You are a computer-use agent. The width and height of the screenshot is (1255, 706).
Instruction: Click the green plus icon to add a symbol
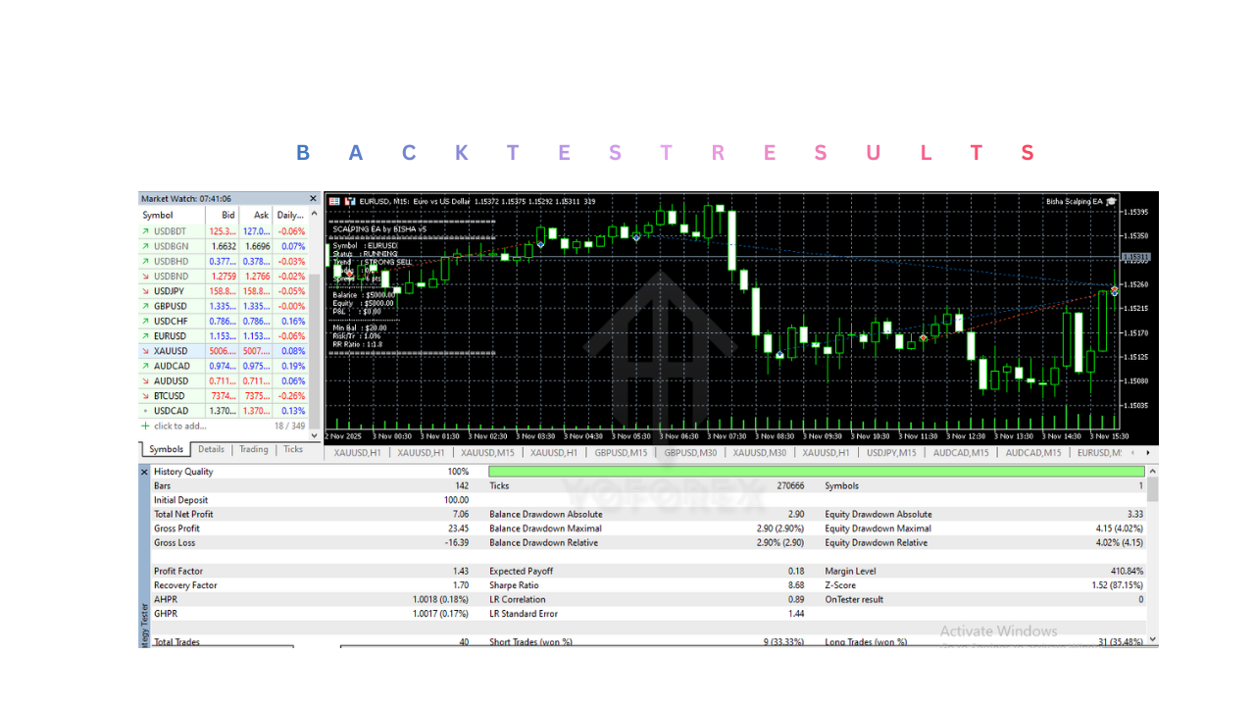pyautogui.click(x=145, y=426)
